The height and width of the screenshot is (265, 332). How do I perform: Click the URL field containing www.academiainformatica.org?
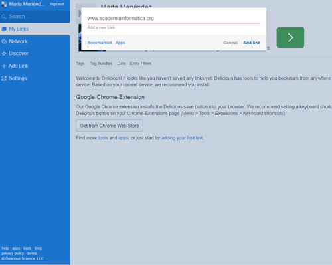pyautogui.click(x=174, y=19)
